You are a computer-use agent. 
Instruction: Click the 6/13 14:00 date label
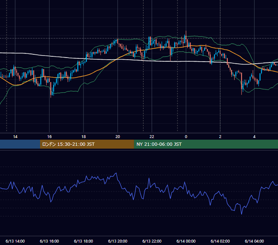(x=15, y=241)
